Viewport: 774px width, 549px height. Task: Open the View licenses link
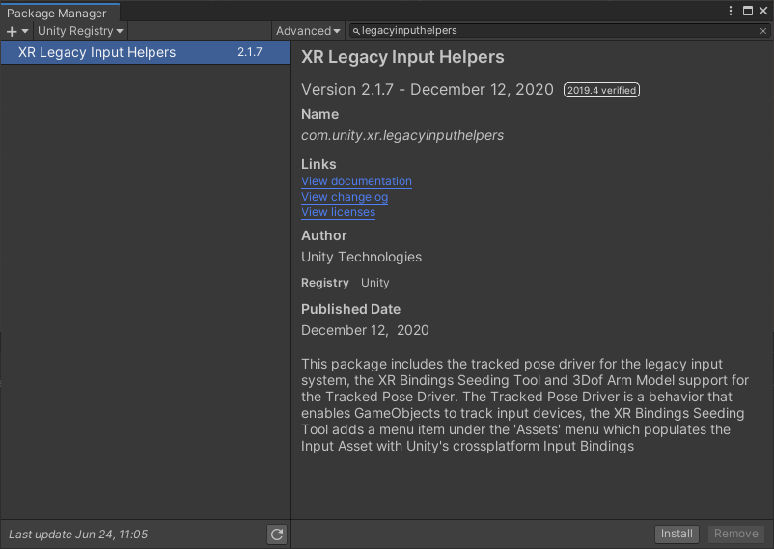(338, 212)
